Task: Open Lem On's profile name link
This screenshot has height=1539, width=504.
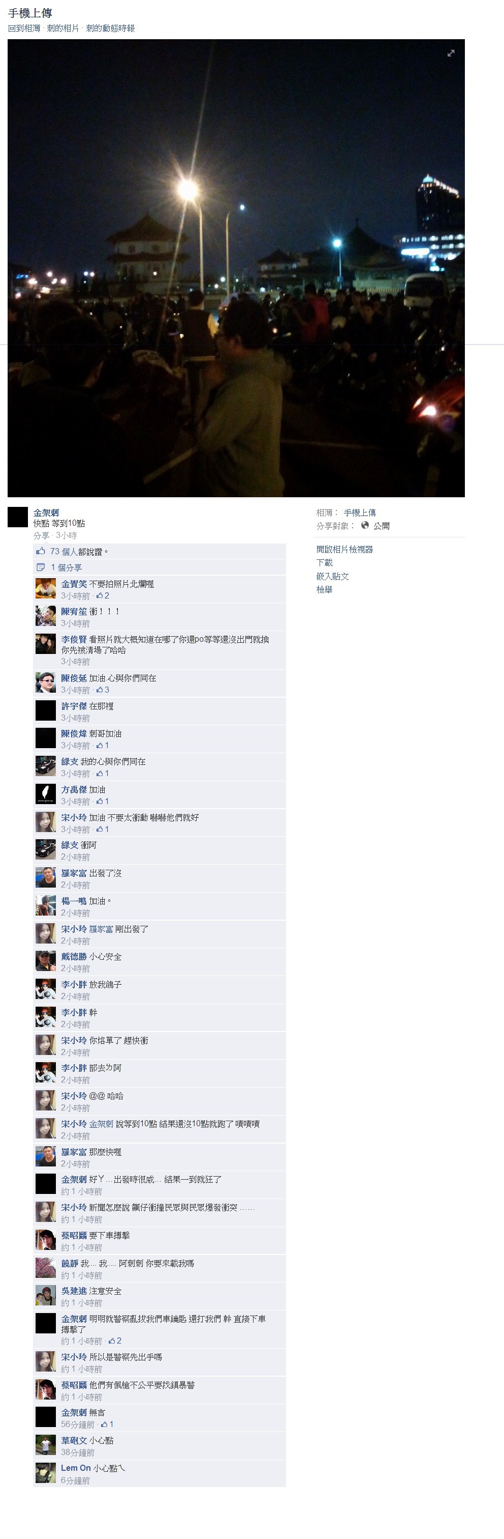Action: (76, 1467)
